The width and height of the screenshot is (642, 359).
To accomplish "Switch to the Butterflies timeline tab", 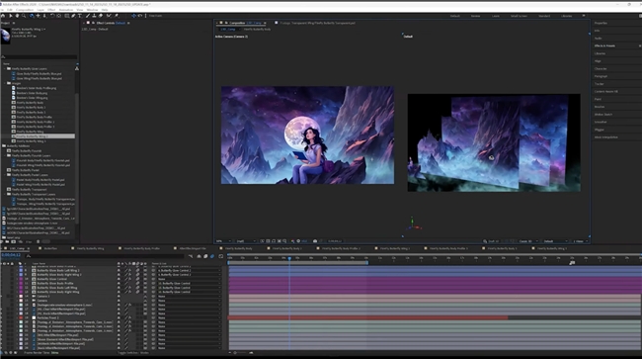I will coord(50,248).
